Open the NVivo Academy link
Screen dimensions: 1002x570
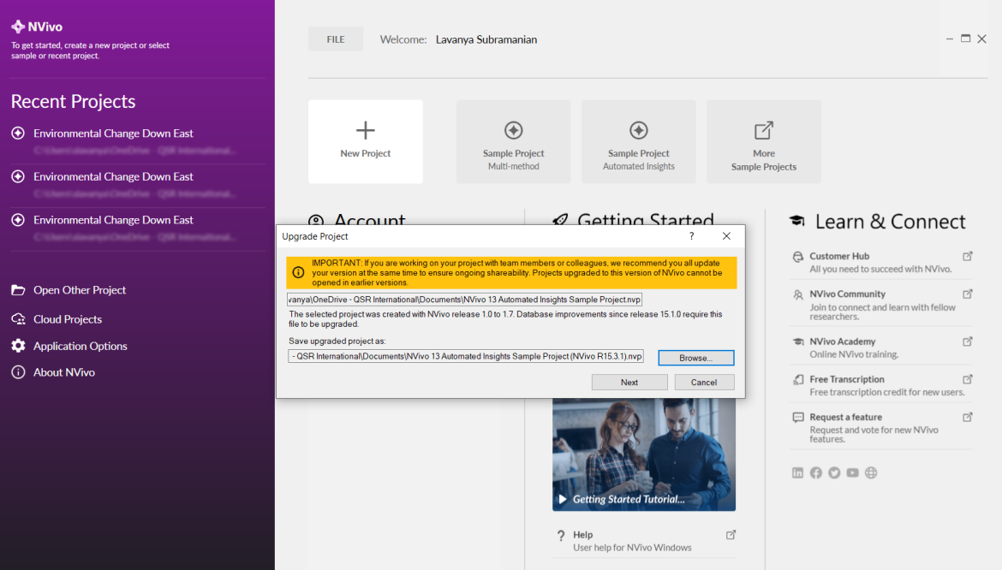point(842,341)
